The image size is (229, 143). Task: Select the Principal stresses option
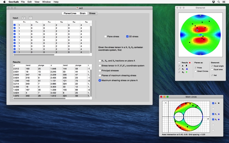100,70
